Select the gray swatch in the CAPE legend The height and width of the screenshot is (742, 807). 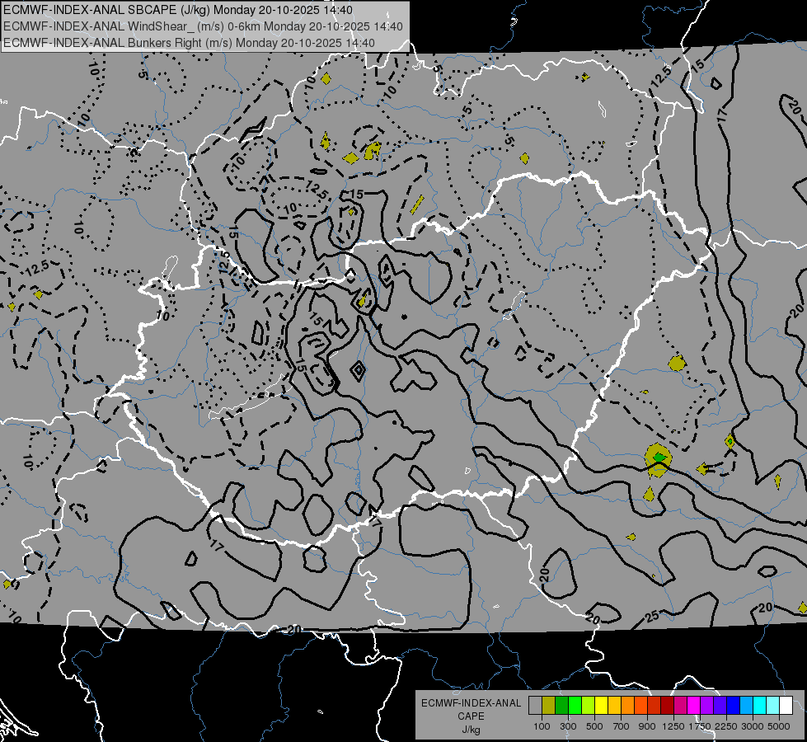(535, 706)
